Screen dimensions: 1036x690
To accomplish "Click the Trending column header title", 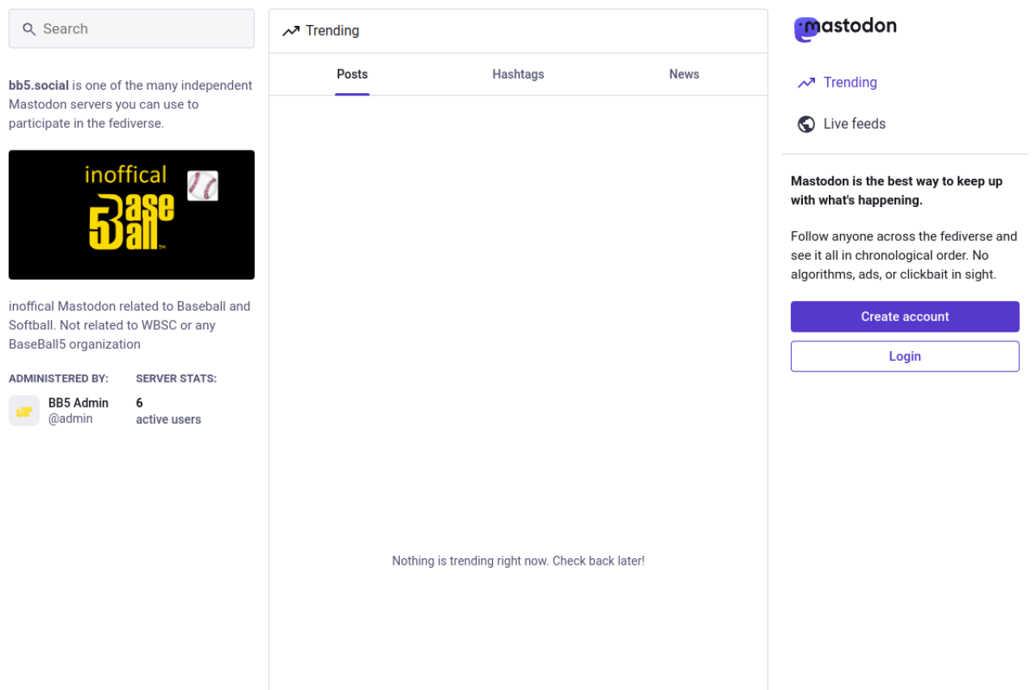I will click(333, 31).
